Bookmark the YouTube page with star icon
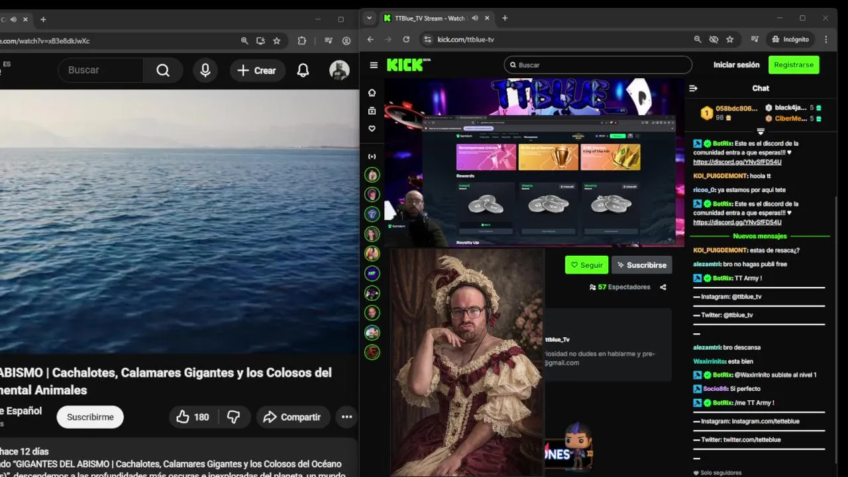Image resolution: width=848 pixels, height=477 pixels. click(x=276, y=40)
